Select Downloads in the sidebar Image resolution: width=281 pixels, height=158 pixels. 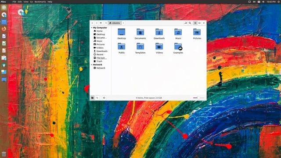click(101, 51)
